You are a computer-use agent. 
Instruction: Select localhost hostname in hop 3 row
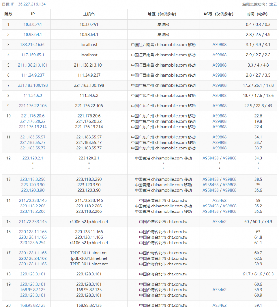[89, 45]
